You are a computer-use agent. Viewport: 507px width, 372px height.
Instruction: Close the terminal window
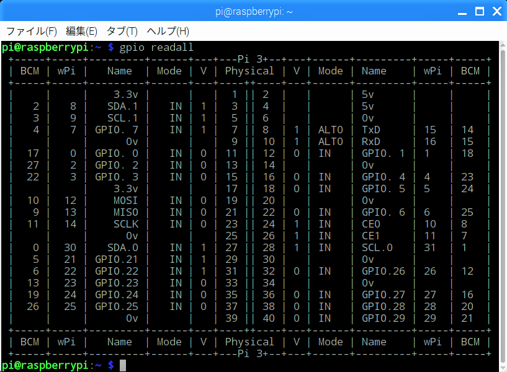pos(497,12)
